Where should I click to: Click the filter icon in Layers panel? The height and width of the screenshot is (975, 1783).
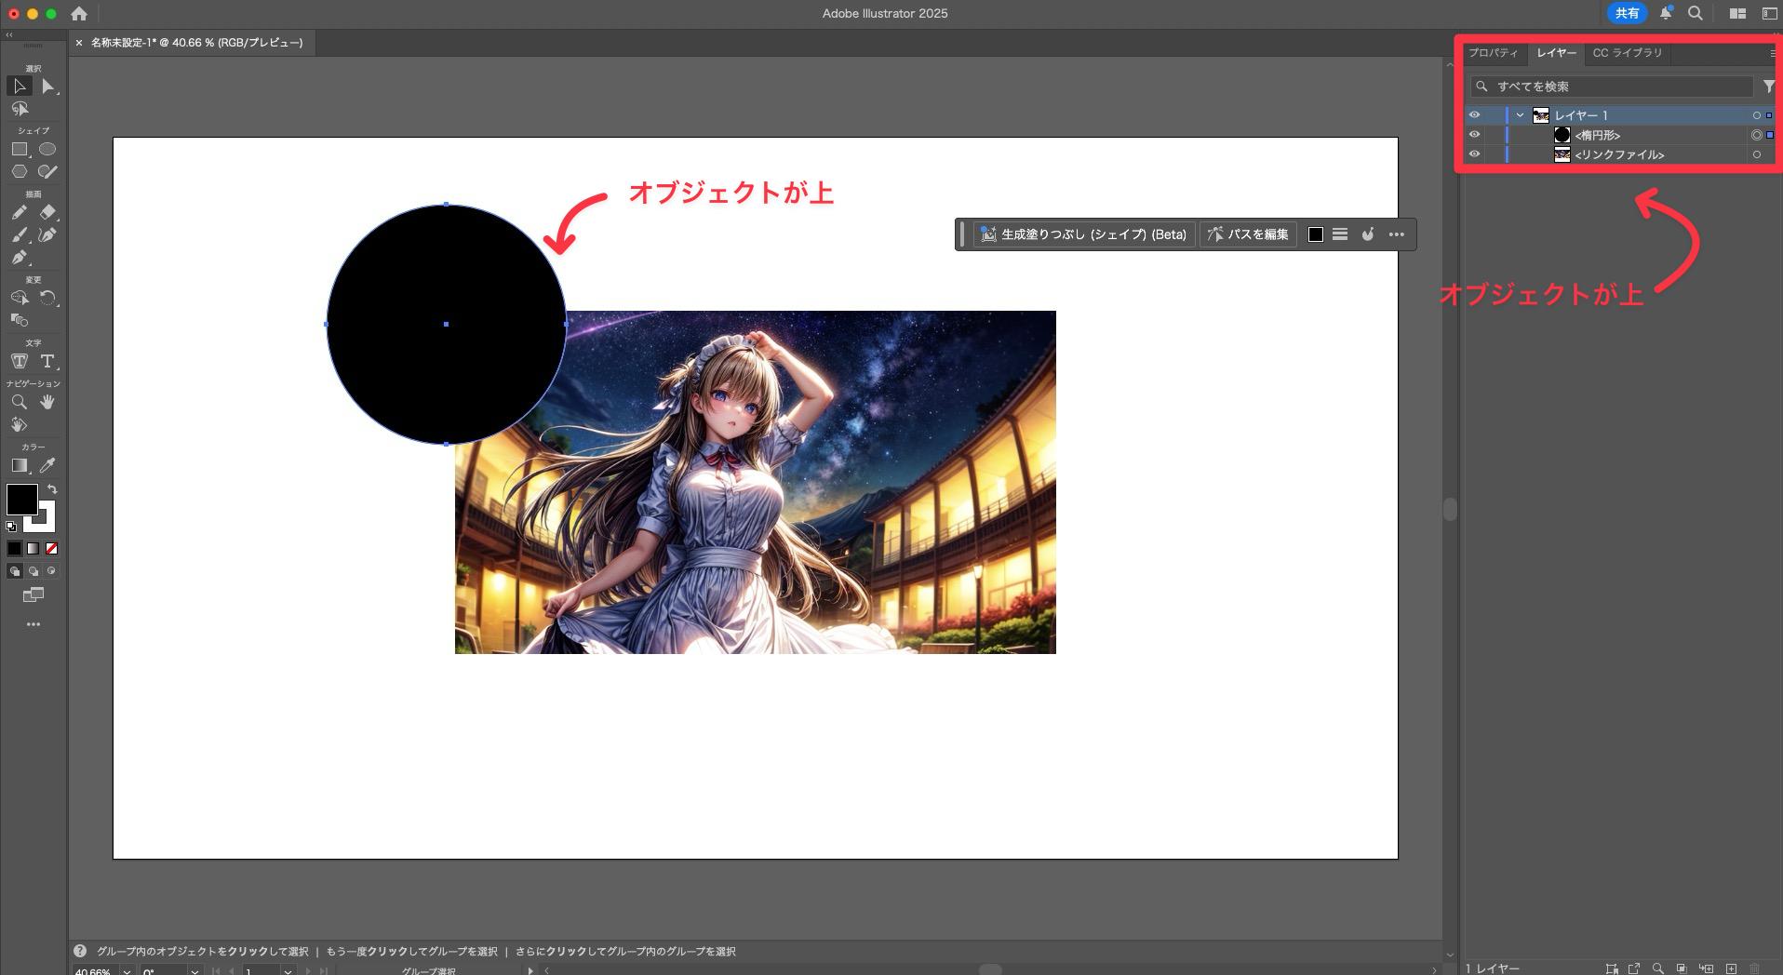click(x=1768, y=86)
